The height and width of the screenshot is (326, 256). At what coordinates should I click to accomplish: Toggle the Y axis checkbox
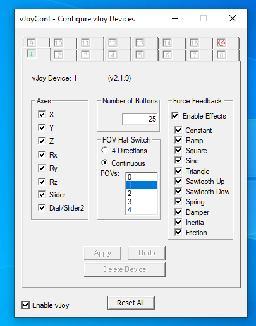click(42, 127)
